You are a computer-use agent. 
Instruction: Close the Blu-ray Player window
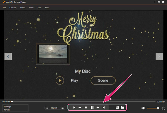pos(163,2)
